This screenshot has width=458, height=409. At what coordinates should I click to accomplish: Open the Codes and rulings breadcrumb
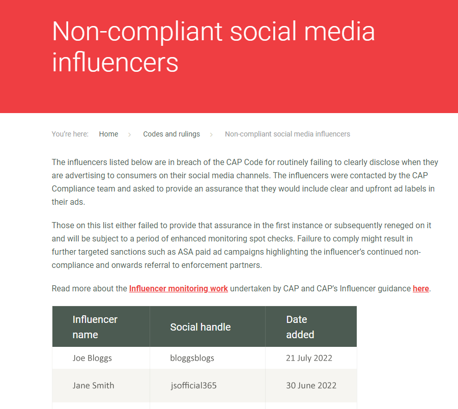coord(171,134)
